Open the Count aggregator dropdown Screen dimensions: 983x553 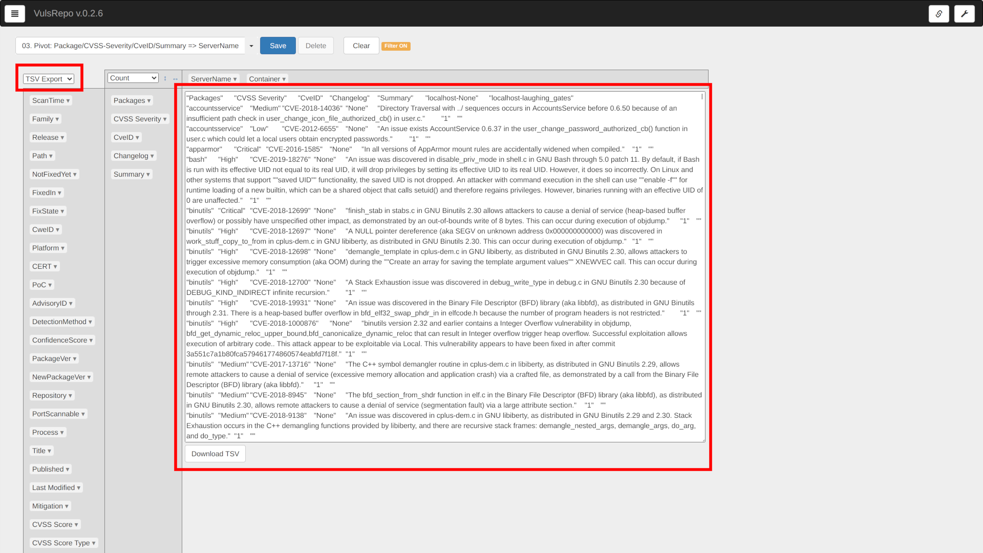[133, 78]
